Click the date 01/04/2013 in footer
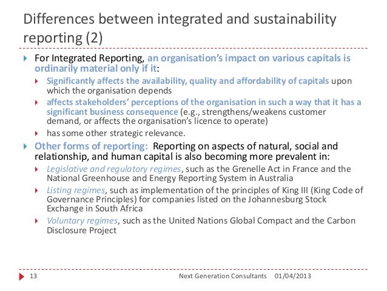The width and height of the screenshot is (387, 291). (x=293, y=276)
